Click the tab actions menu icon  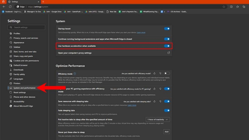(x=3, y=2)
